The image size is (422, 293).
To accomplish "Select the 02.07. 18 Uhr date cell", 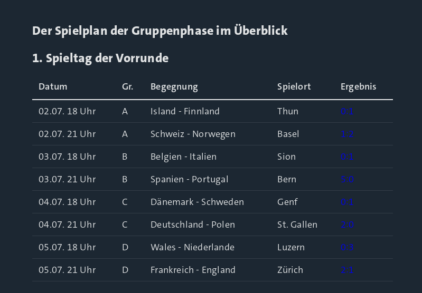I will [x=67, y=111].
